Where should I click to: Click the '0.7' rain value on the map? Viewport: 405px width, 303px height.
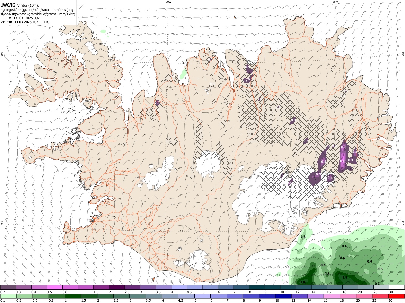point(377,284)
